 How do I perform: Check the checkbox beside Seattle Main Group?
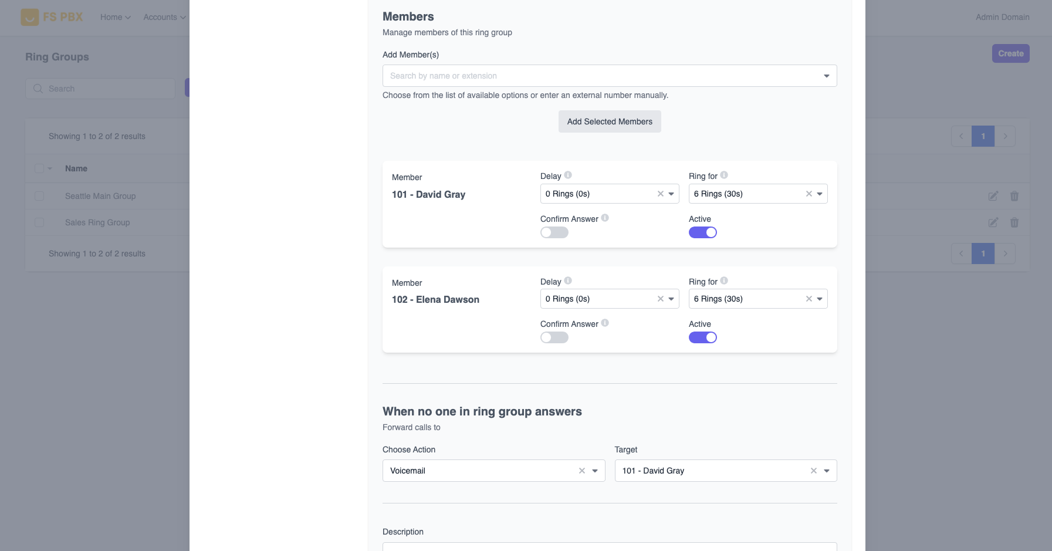pyautogui.click(x=39, y=195)
